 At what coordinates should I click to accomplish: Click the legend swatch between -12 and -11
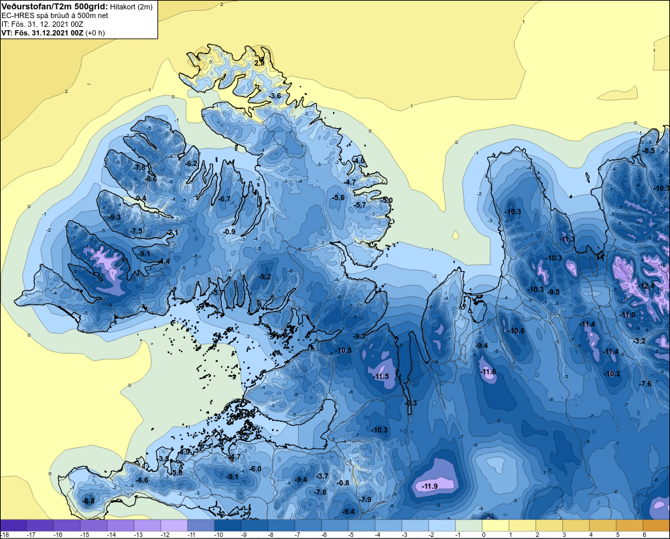point(174,526)
